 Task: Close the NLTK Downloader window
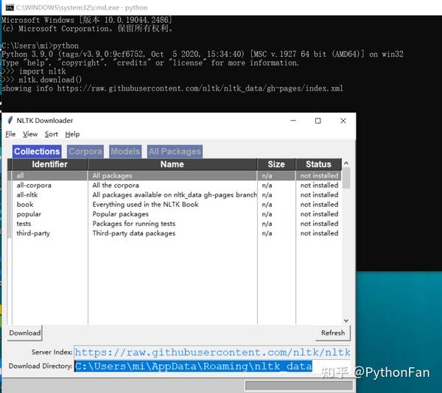pyautogui.click(x=343, y=121)
